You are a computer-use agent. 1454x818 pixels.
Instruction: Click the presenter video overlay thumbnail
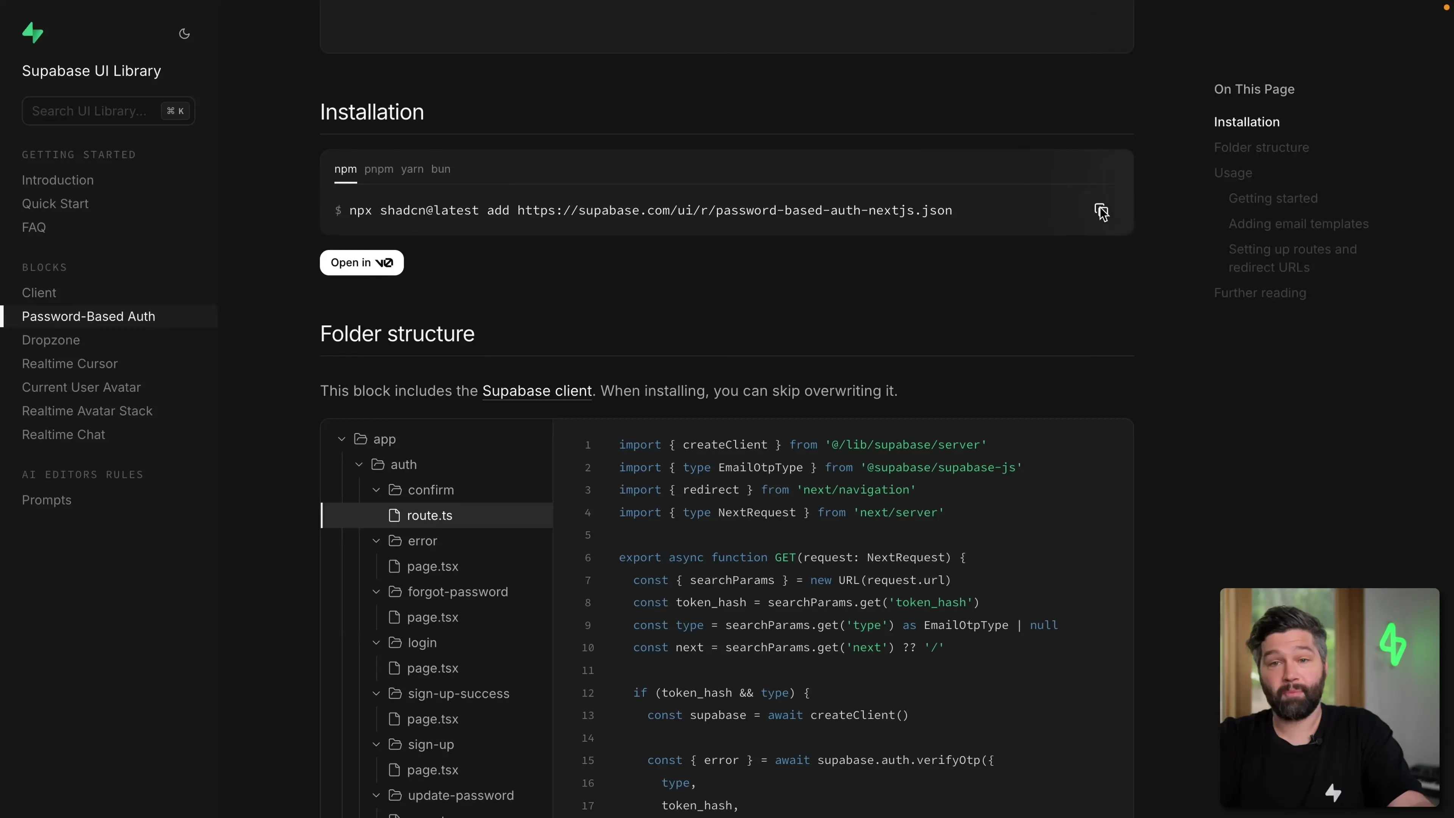1329,697
